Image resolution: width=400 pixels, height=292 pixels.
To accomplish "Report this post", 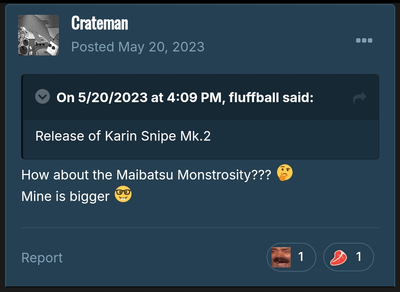I will pos(42,258).
